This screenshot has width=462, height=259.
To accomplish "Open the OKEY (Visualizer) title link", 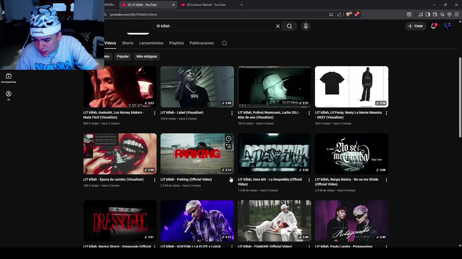I will (x=348, y=115).
